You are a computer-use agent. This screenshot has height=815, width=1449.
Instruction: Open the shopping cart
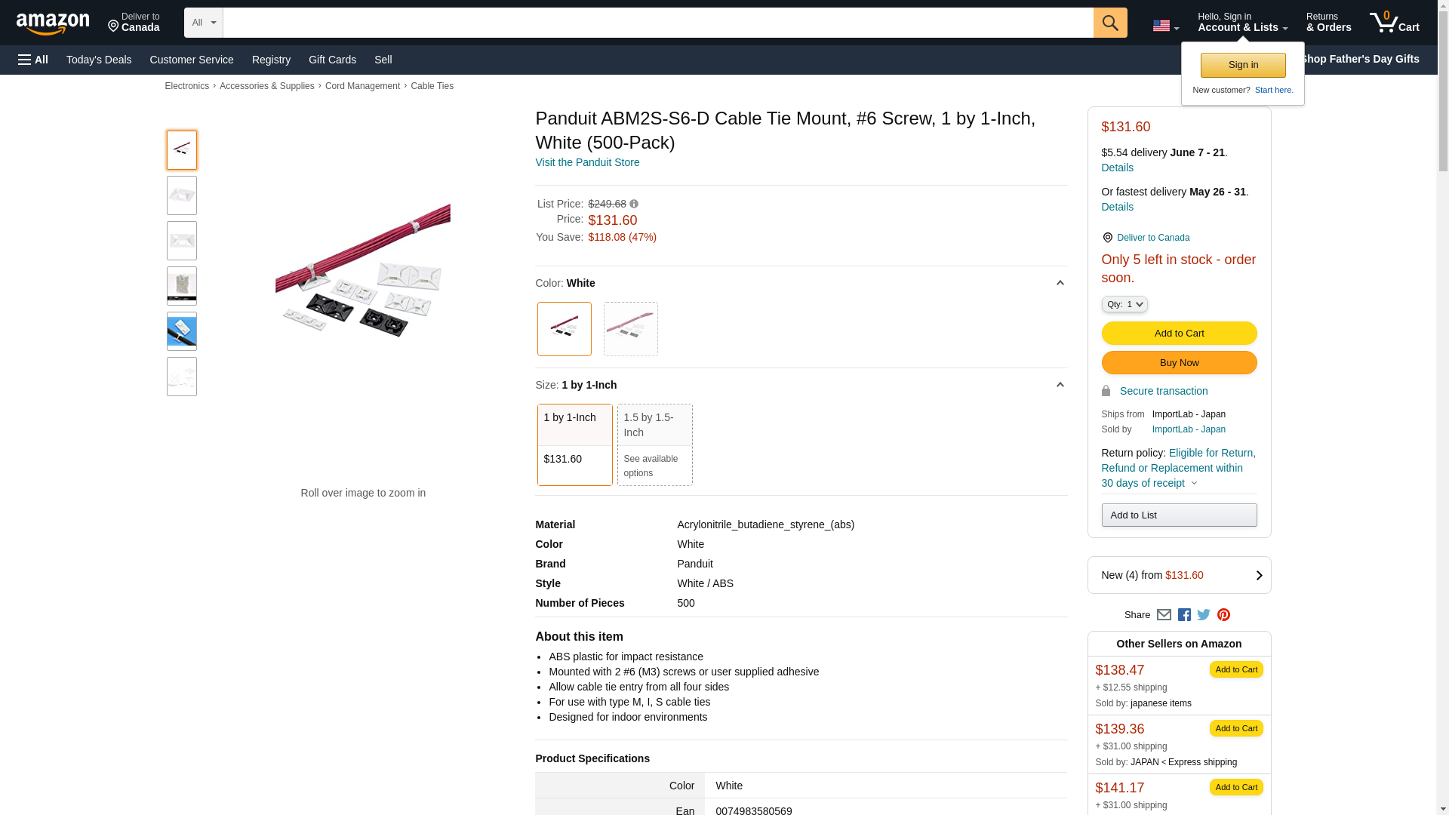coord(1394,23)
